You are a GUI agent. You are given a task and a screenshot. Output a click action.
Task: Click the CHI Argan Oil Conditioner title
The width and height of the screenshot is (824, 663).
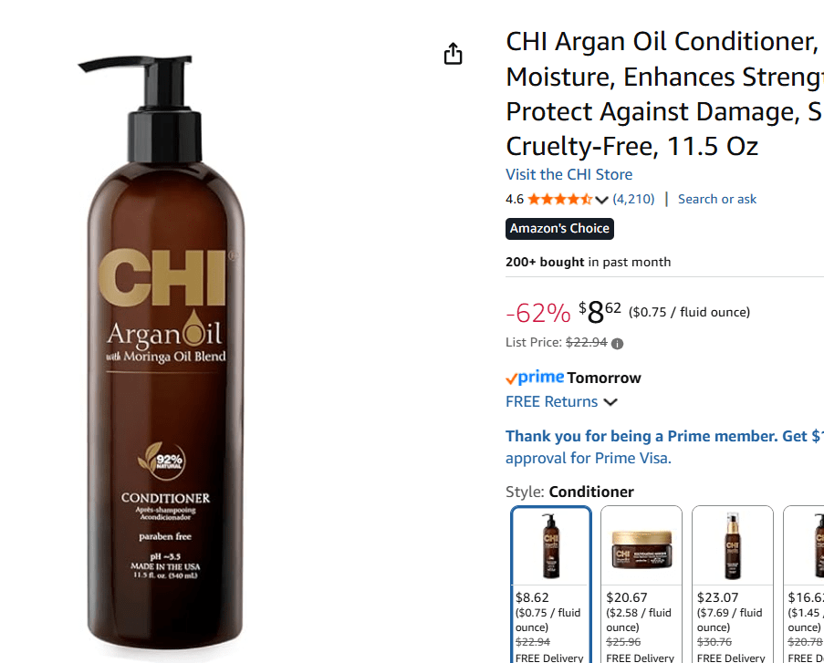pyautogui.click(x=665, y=94)
